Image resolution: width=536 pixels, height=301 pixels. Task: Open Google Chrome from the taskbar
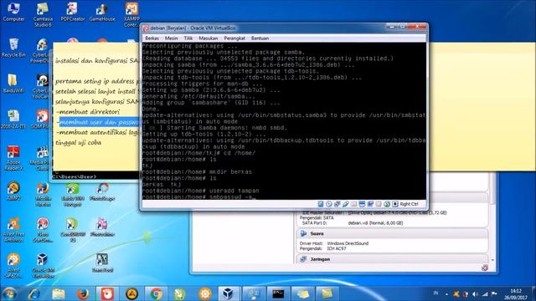tap(157, 293)
